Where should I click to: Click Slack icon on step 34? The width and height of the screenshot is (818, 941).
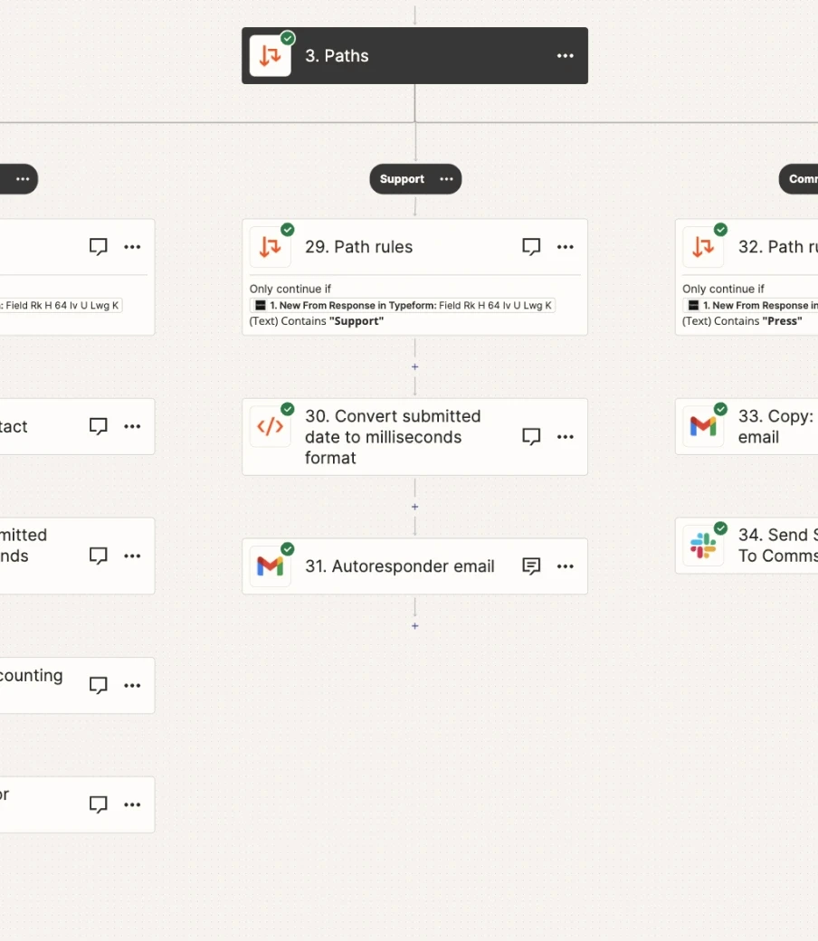coord(703,546)
